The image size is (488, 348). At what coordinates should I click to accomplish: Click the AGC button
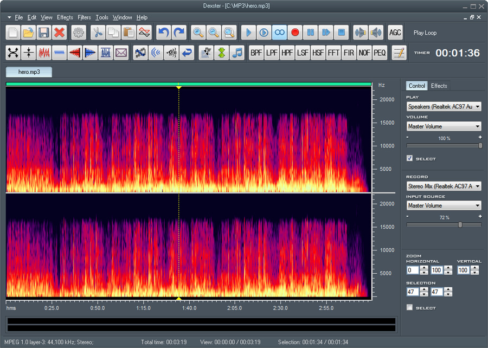pyautogui.click(x=395, y=33)
